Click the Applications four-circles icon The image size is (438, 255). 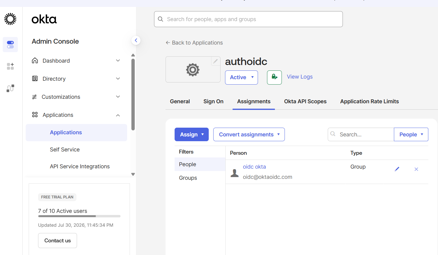pos(35,115)
